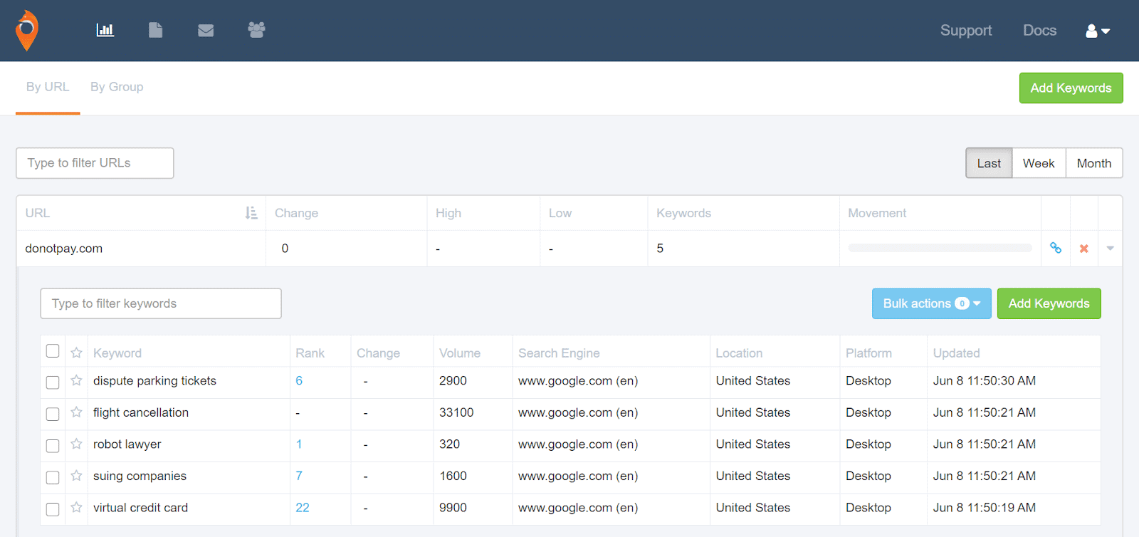
Task: Focus the Type to filter URLs field
Action: (x=95, y=163)
